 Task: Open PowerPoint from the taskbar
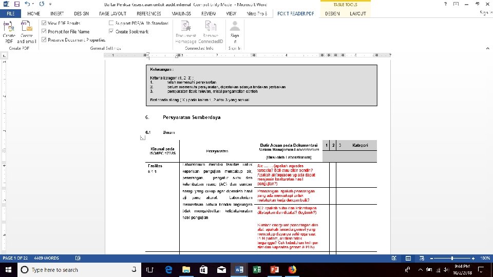click(x=274, y=270)
